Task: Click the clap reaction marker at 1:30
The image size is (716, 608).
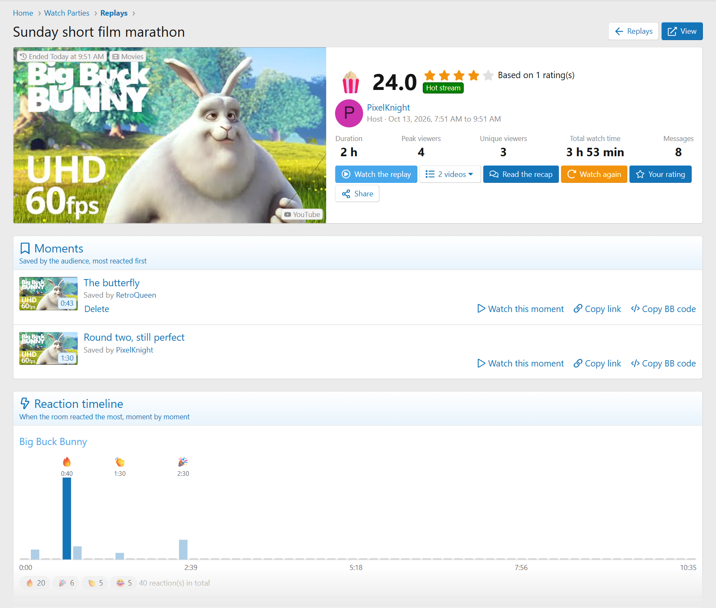Action: (120, 462)
